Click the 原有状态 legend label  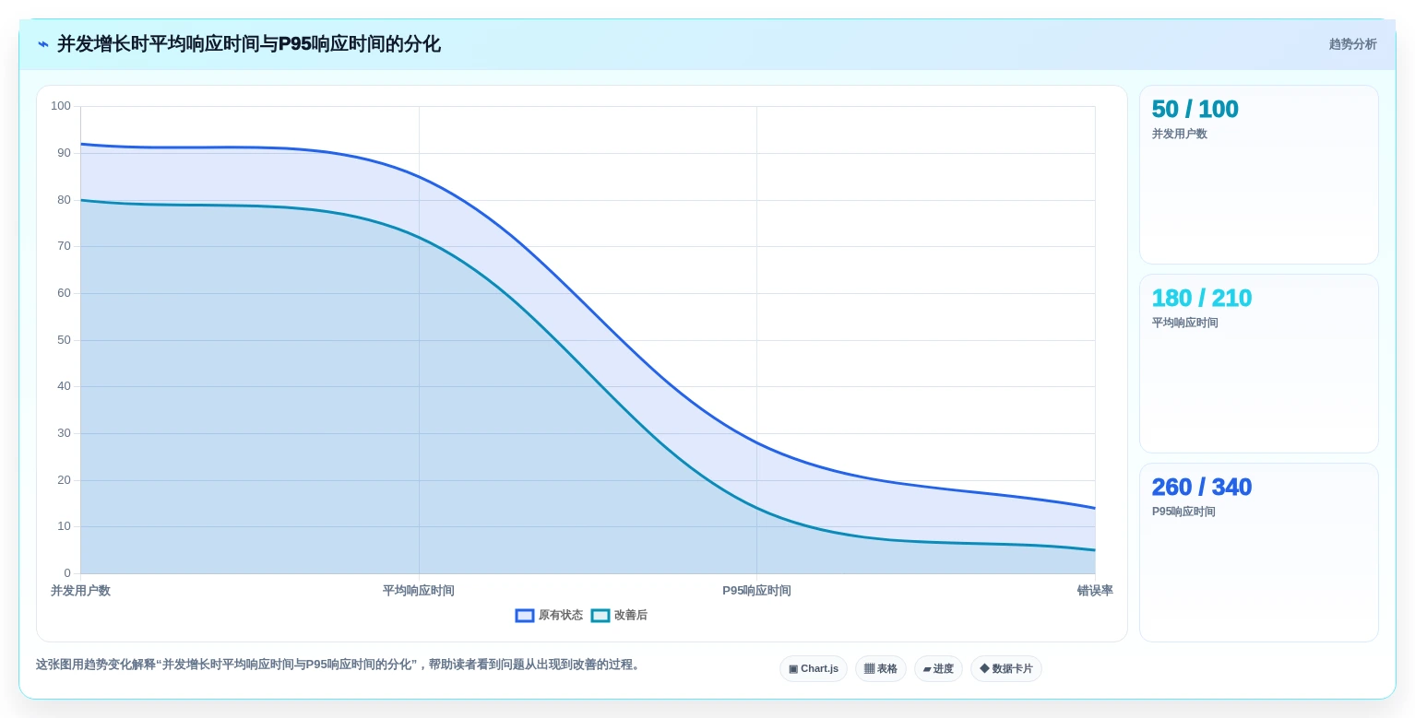point(561,616)
